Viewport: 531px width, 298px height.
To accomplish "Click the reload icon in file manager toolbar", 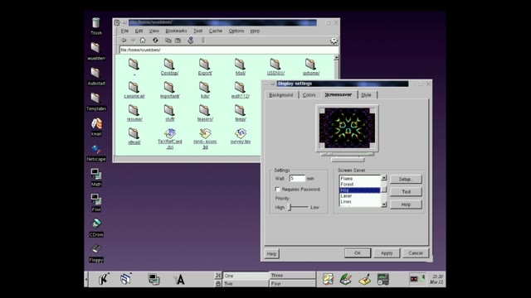I will (155, 41).
